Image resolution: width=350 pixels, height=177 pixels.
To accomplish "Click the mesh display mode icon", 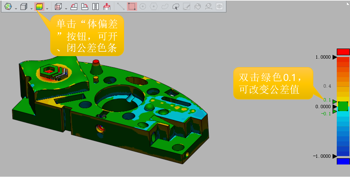I will click(x=8, y=6).
